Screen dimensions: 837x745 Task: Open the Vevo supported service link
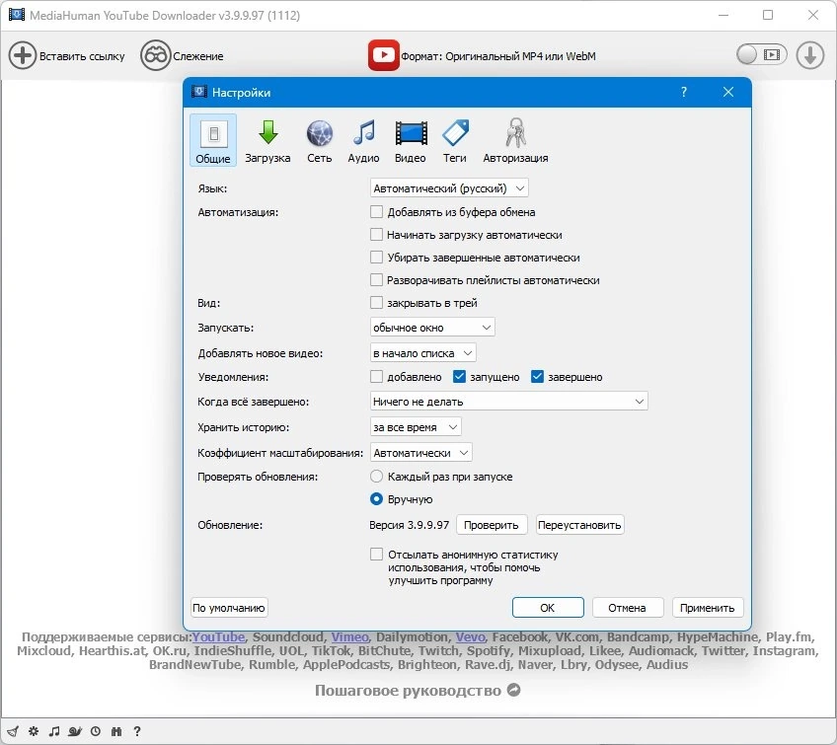pos(470,636)
